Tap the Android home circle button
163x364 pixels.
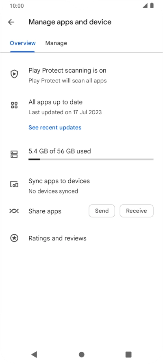pos(81,355)
